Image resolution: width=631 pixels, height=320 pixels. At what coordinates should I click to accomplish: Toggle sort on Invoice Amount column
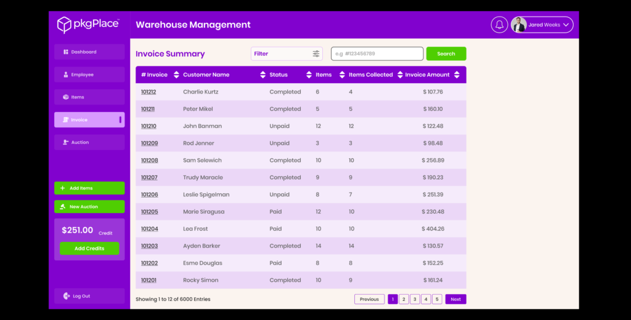tap(457, 75)
